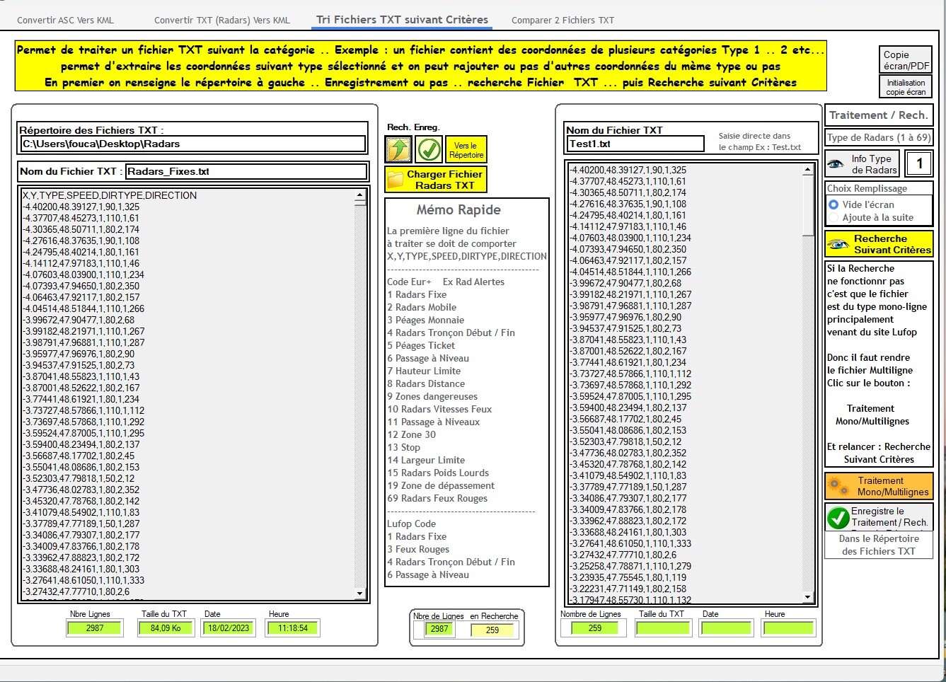946x682 pixels.
Task: Switch to Convertir TXT (Radars) Vers KML tab
Action: (x=222, y=21)
